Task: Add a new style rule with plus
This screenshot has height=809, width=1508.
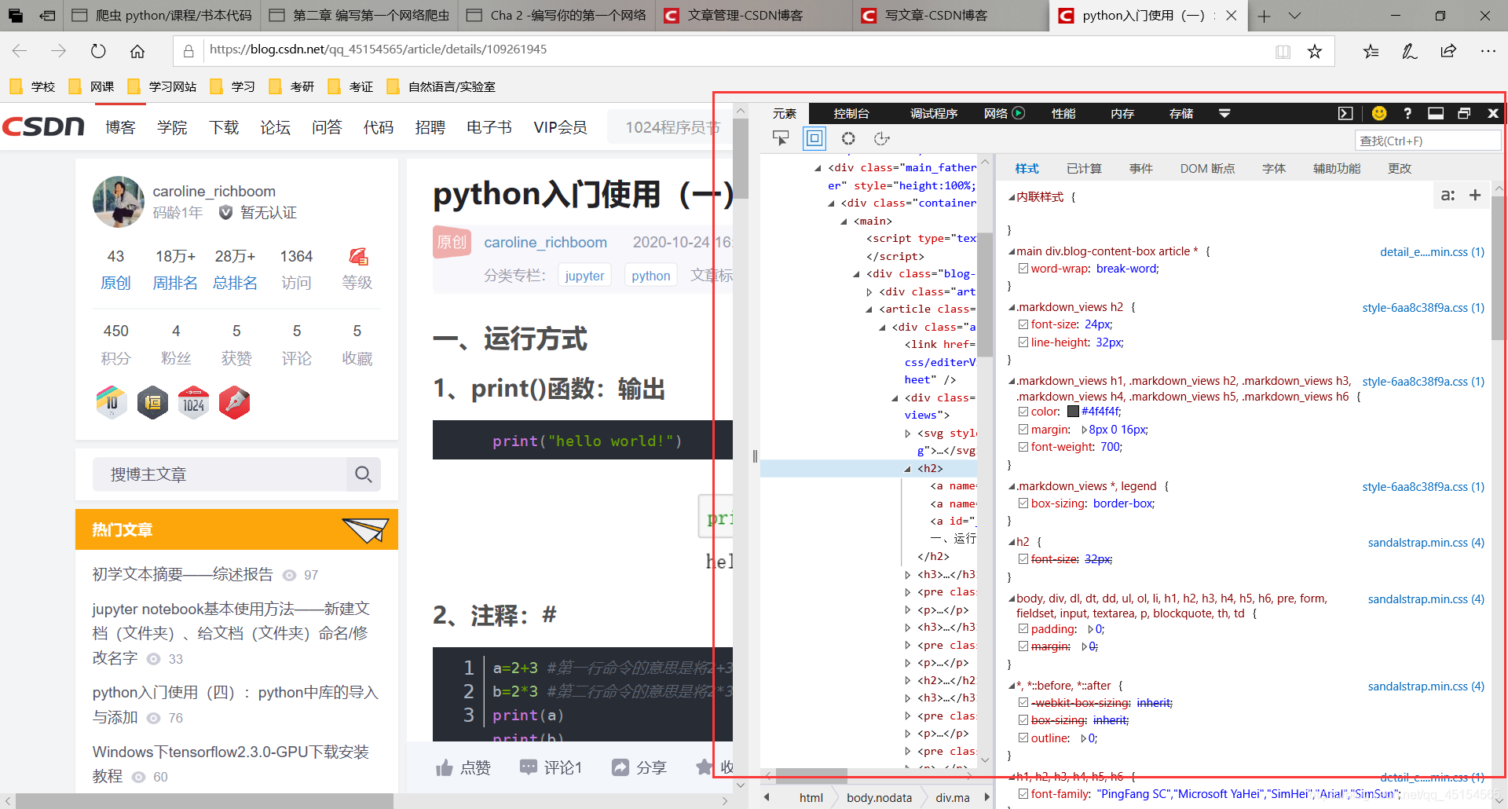Action: pyautogui.click(x=1475, y=196)
